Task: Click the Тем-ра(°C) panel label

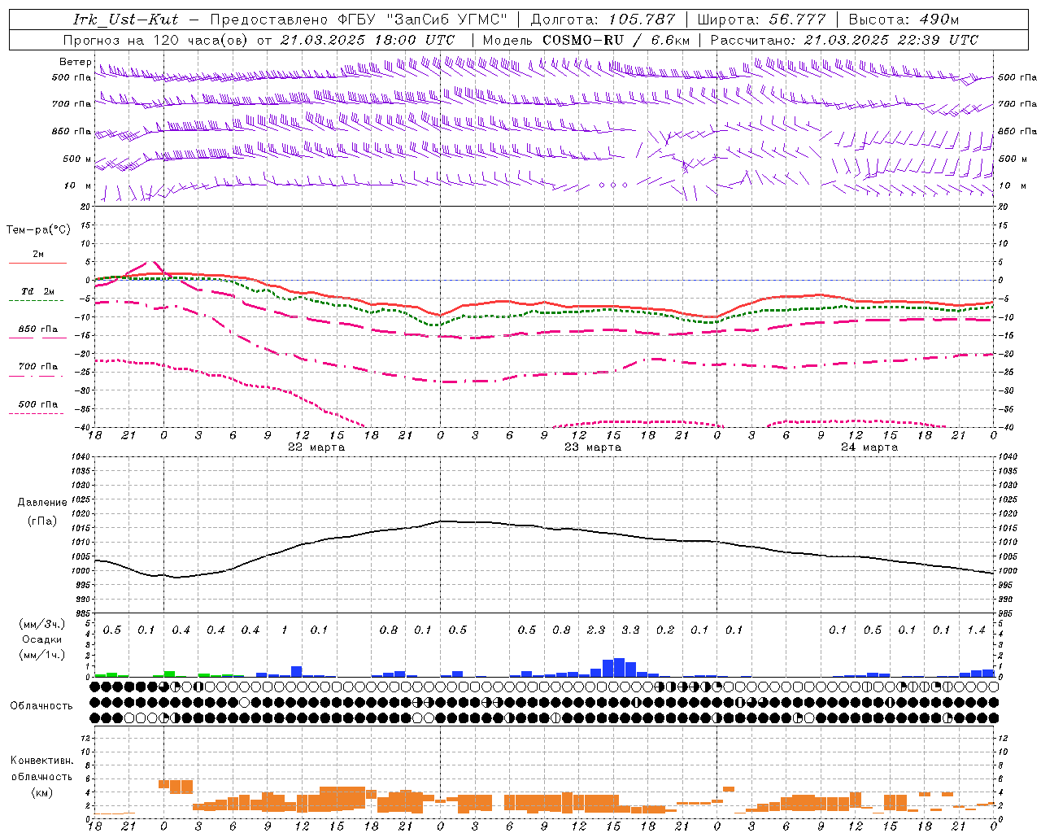Action: click(x=38, y=230)
